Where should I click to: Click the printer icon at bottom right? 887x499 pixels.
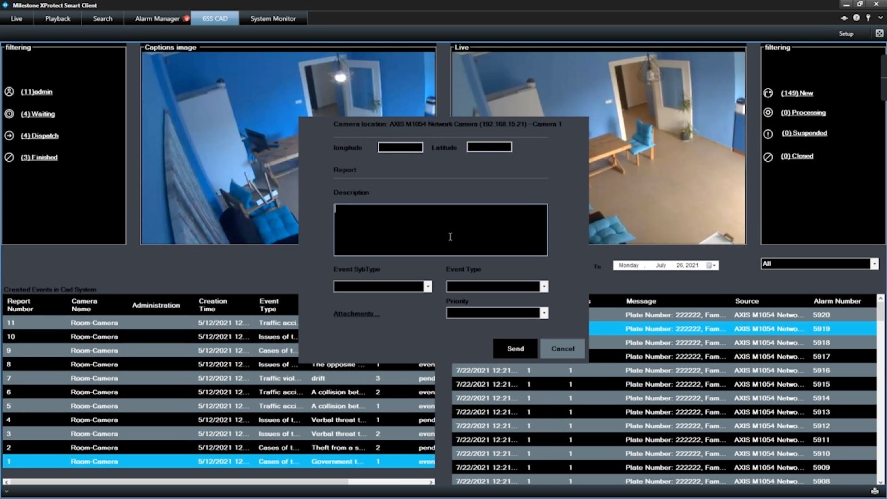[875, 491]
